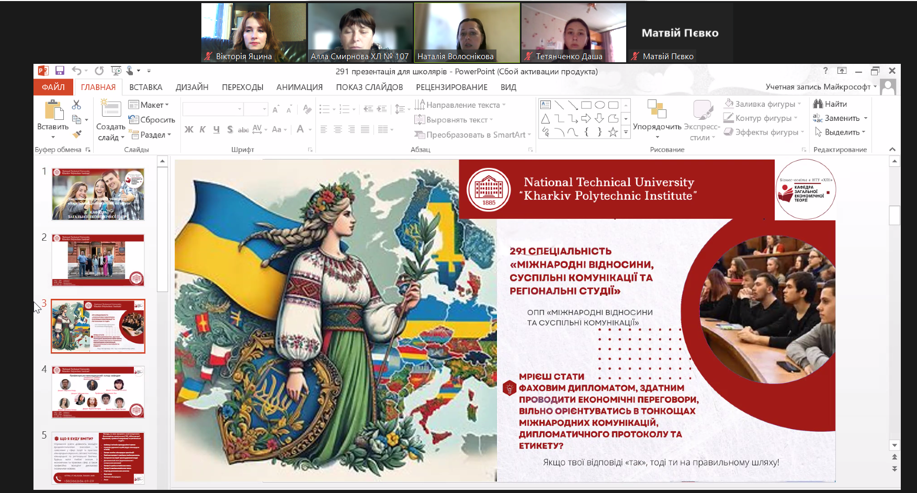This screenshot has width=917, height=493.
Task: Open the ПОКАЗ СЛАЙДОВ tab
Action: point(369,87)
